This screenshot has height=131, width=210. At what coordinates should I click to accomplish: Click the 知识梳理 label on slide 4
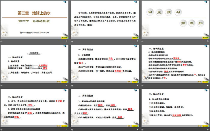34,54
